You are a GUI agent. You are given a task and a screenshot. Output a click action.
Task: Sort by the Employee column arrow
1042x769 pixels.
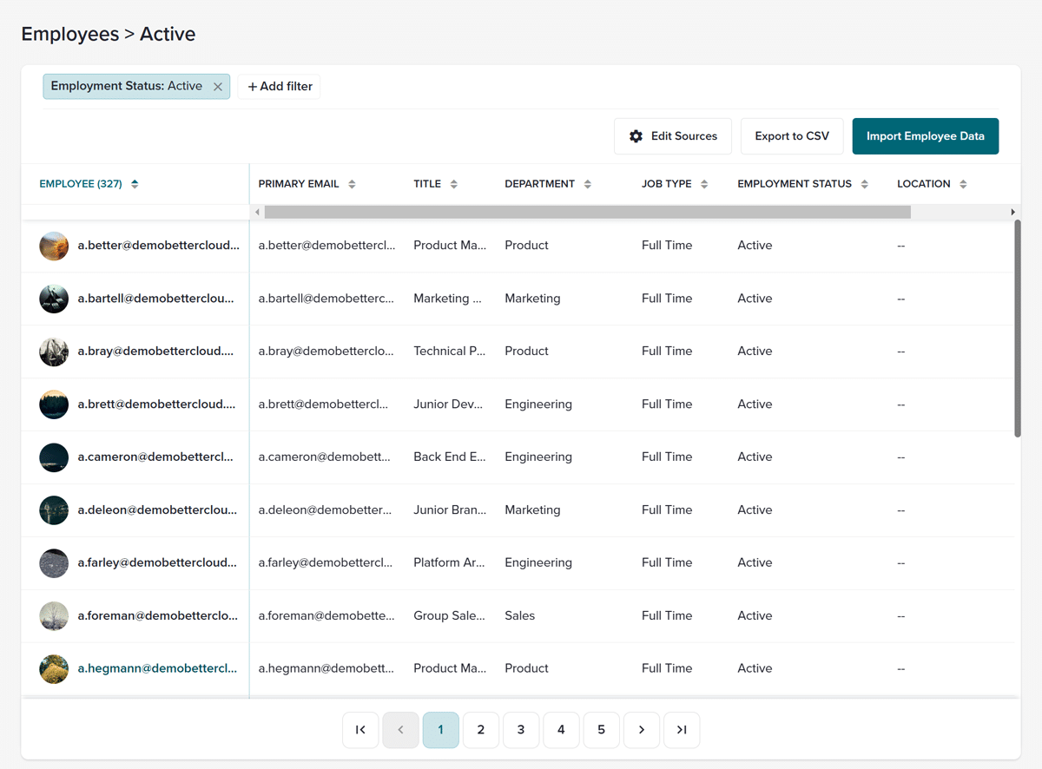(x=135, y=184)
